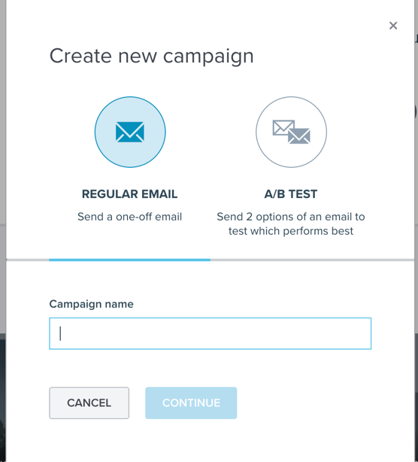Close the Create new campaign dialog
The height and width of the screenshot is (462, 418).
coord(393,26)
